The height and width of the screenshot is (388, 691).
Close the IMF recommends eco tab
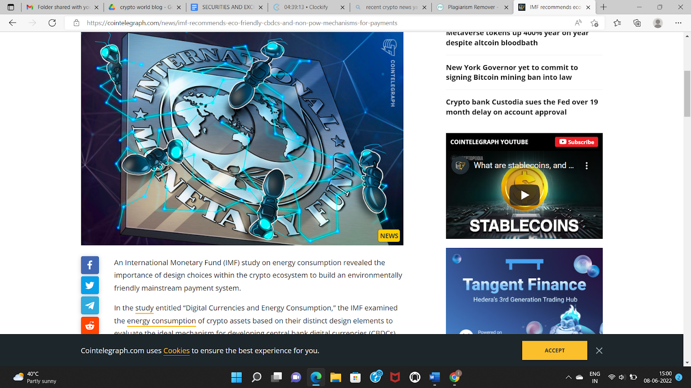[588, 7]
